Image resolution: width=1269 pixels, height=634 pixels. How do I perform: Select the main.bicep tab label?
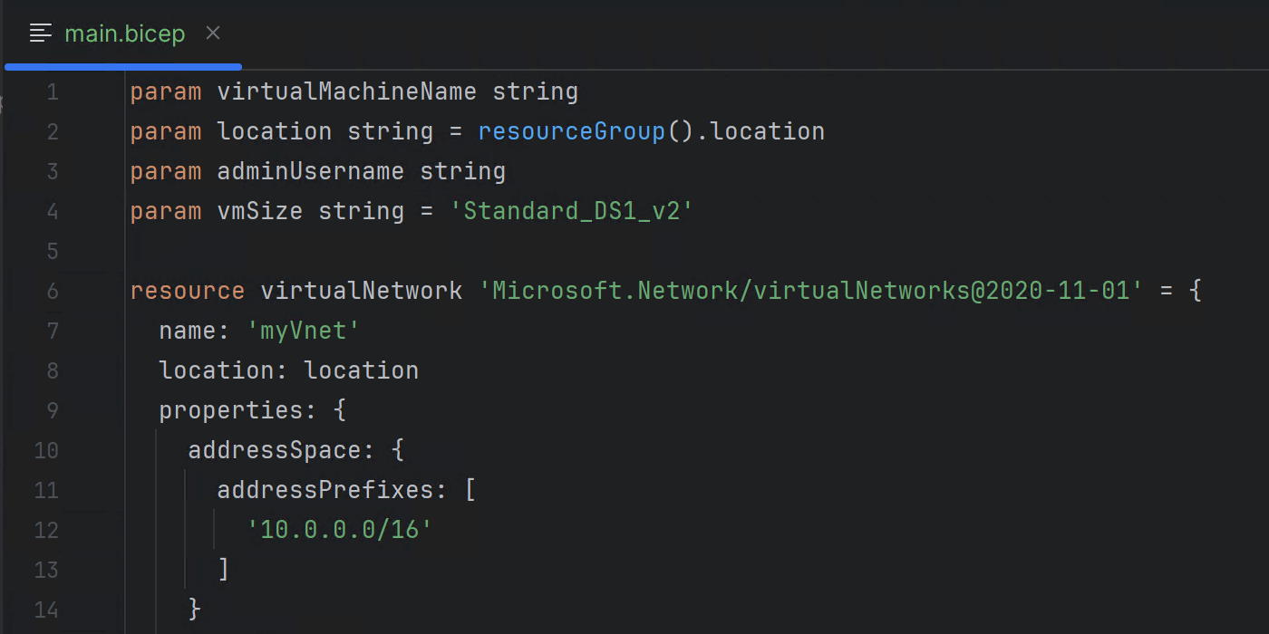(x=124, y=34)
